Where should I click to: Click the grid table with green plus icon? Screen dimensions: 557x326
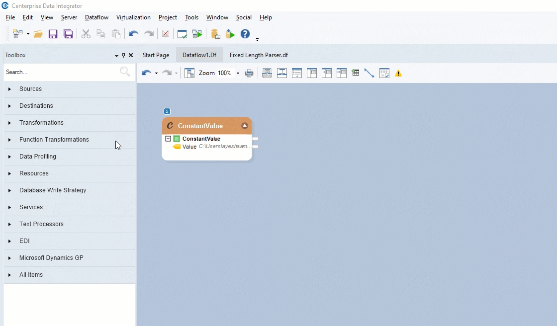tap(355, 73)
